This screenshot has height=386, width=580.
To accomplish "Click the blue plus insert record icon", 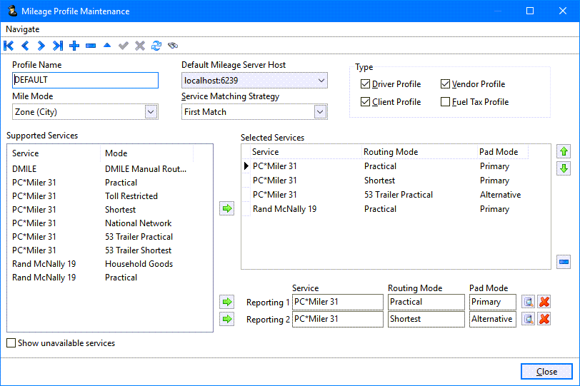I will pos(74,46).
